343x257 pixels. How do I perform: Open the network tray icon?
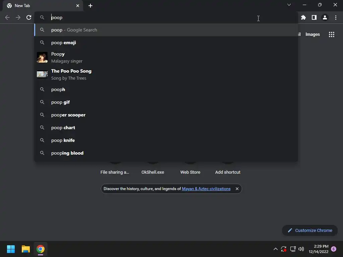(x=293, y=249)
